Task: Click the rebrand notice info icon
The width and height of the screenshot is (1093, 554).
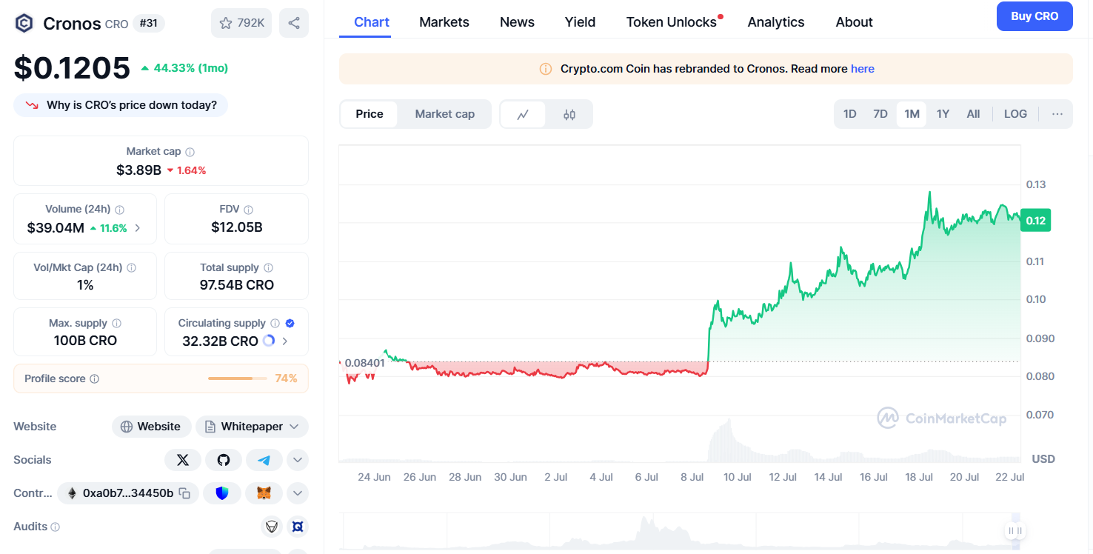Action: (x=546, y=69)
